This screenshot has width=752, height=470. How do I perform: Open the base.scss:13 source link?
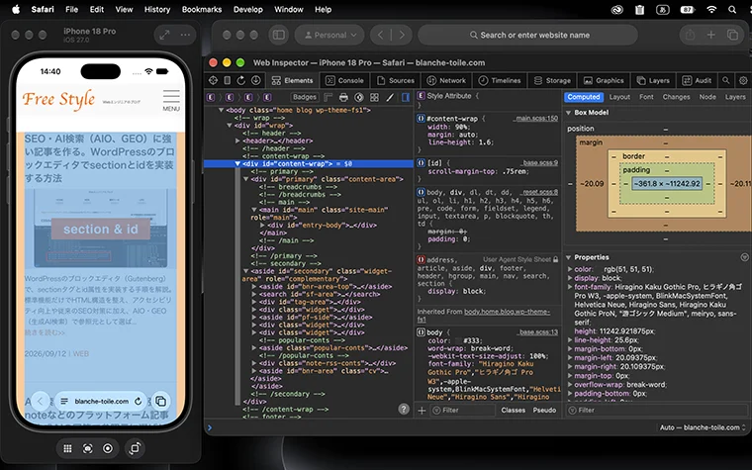coord(537,331)
